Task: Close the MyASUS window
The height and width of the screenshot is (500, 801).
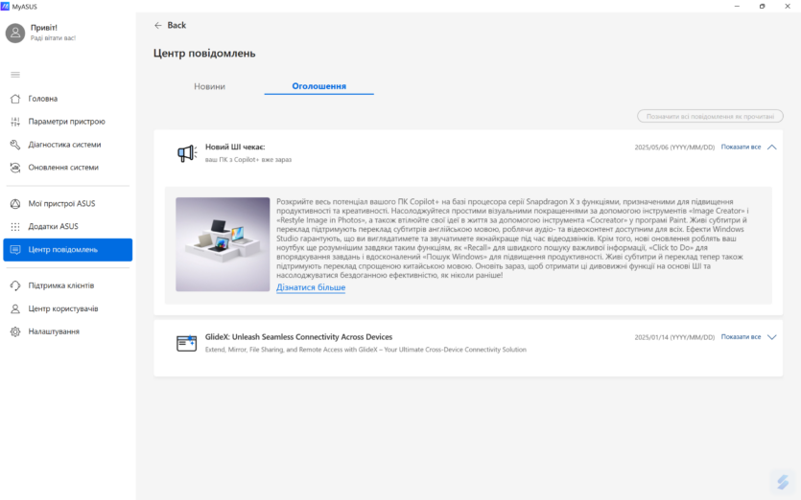Action: coord(788,6)
